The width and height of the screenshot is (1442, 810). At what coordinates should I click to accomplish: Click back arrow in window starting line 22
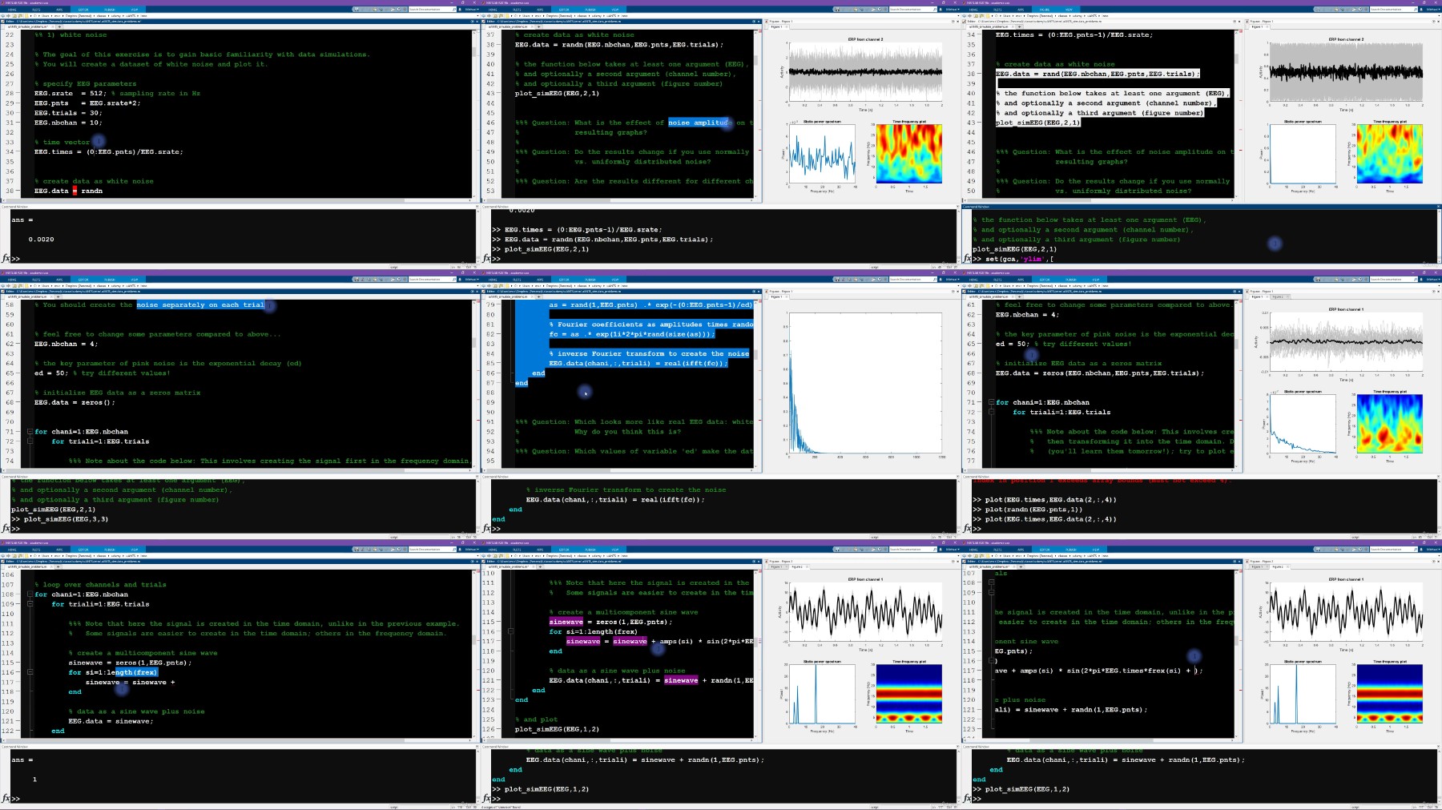pyautogui.click(x=3, y=16)
